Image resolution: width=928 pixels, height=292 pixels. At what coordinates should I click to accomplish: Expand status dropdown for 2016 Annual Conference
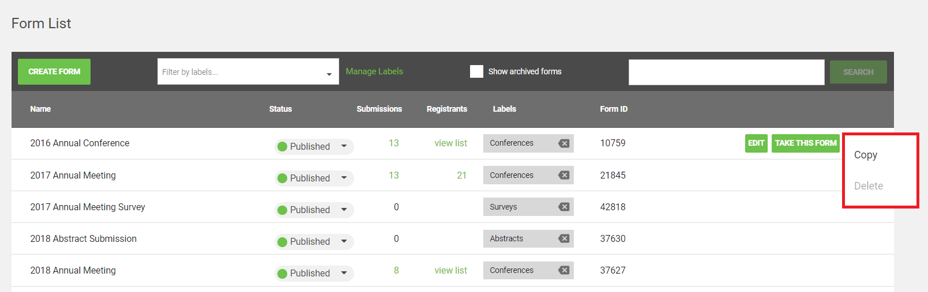(344, 146)
